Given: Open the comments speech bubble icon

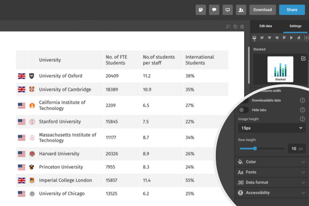Looking at the screenshot, I should pos(214,10).
